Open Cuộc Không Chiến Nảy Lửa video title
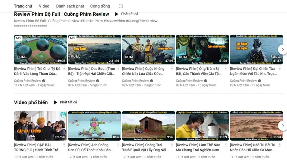287x161 pixels. click(x=143, y=71)
